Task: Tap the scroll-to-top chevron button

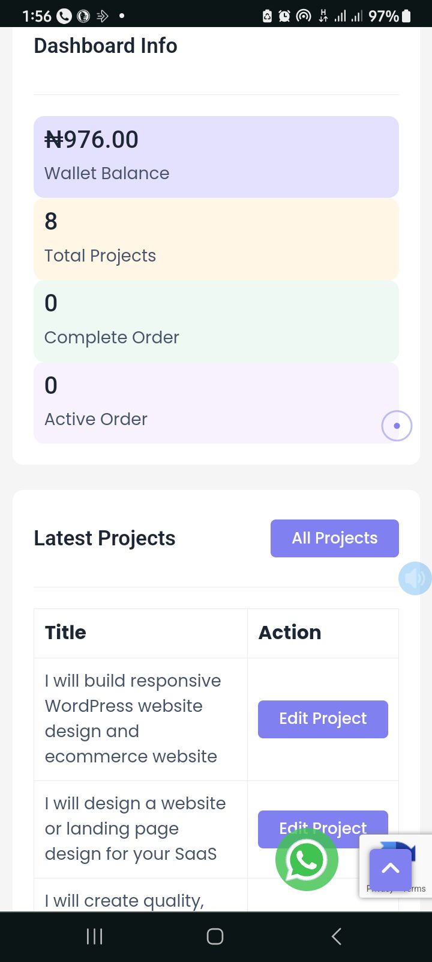Action: coord(391,869)
